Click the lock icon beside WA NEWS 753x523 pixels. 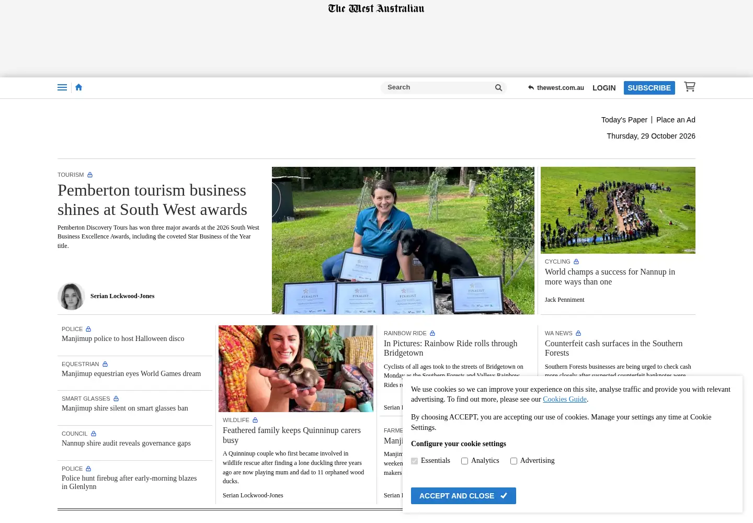click(578, 333)
